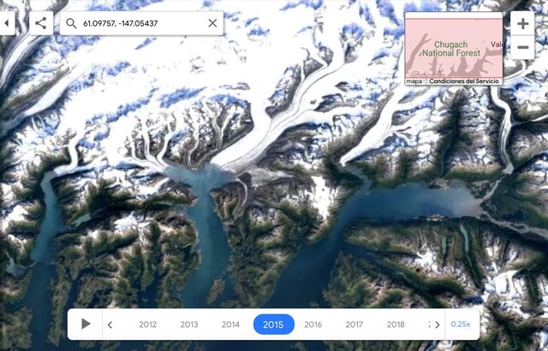
Task: Play the timelapse animation
Action: [x=86, y=324]
